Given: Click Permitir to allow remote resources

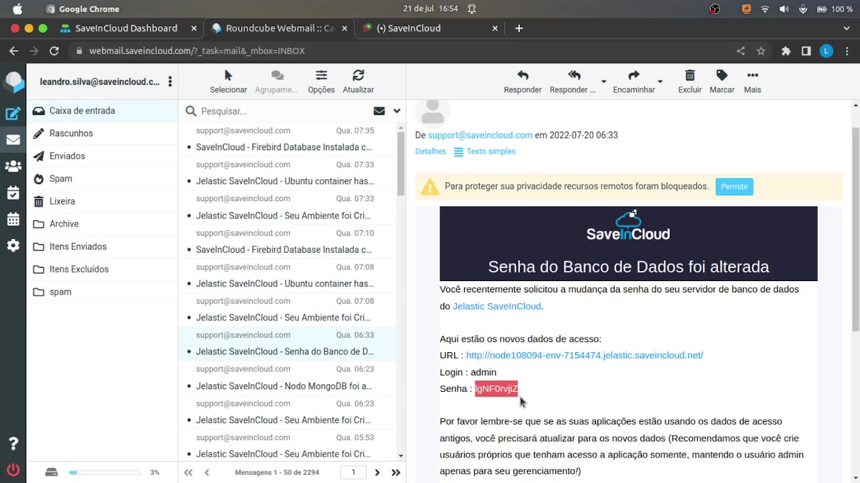Looking at the screenshot, I should (x=734, y=186).
